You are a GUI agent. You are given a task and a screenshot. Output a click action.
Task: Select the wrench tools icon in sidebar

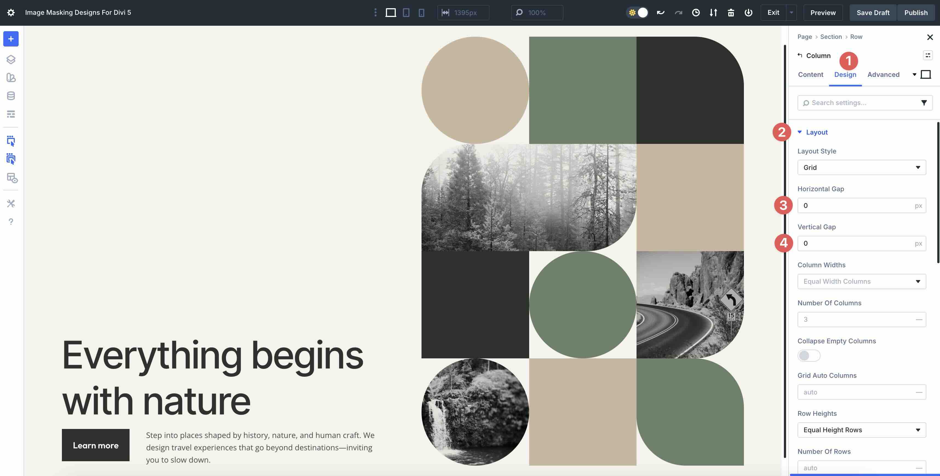(11, 203)
